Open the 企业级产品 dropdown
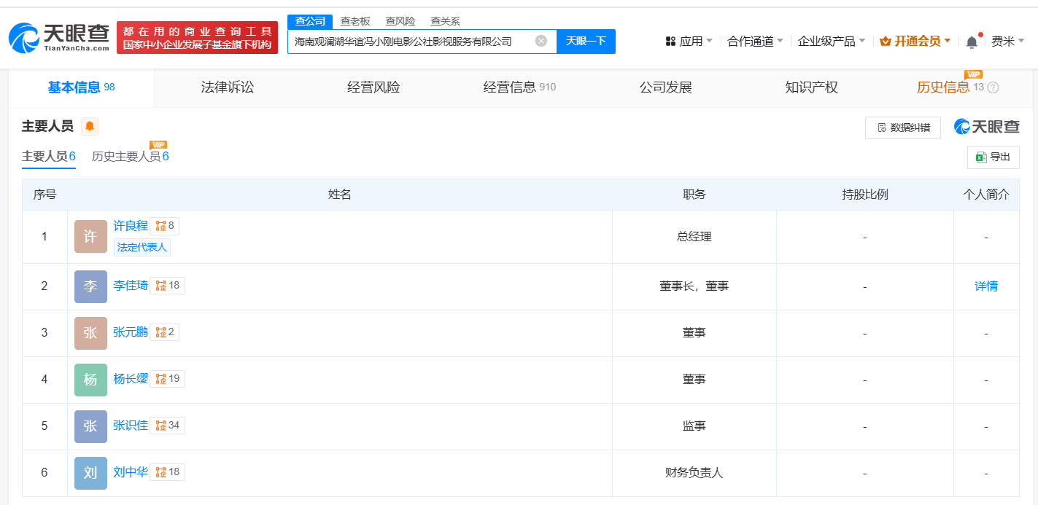This screenshot has height=505, width=1038. (832, 42)
